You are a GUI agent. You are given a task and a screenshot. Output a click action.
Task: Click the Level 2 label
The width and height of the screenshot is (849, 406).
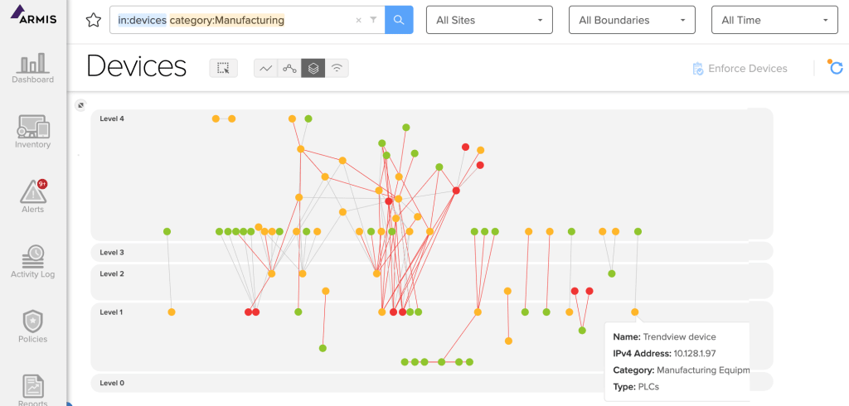coord(112,274)
